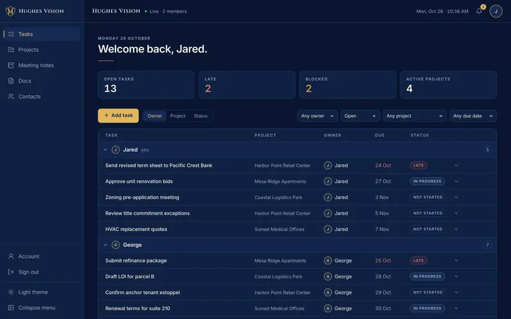Group tasks by Owner
This screenshot has width=511, height=319.
tap(155, 116)
